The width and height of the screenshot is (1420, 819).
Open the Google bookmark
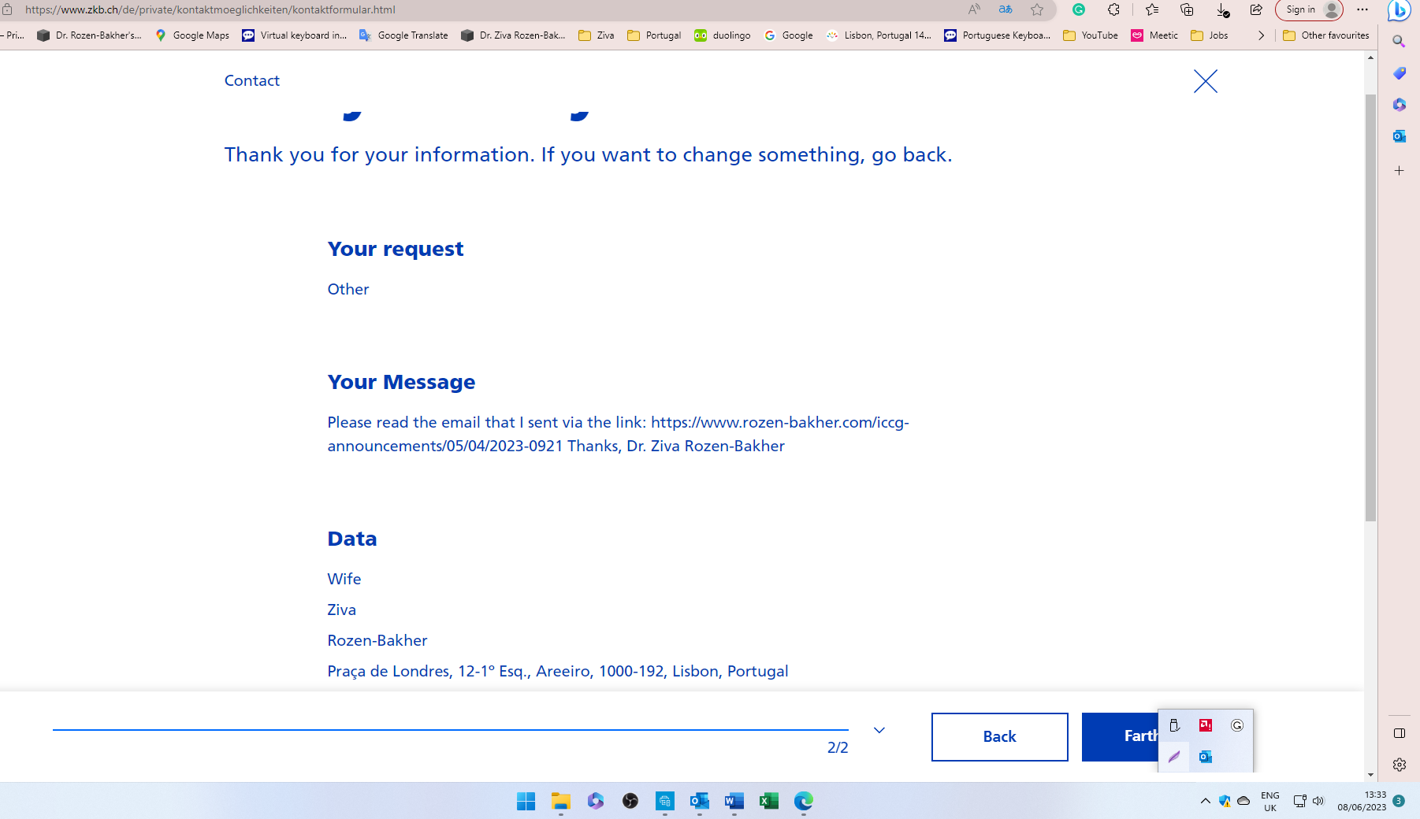click(x=788, y=35)
